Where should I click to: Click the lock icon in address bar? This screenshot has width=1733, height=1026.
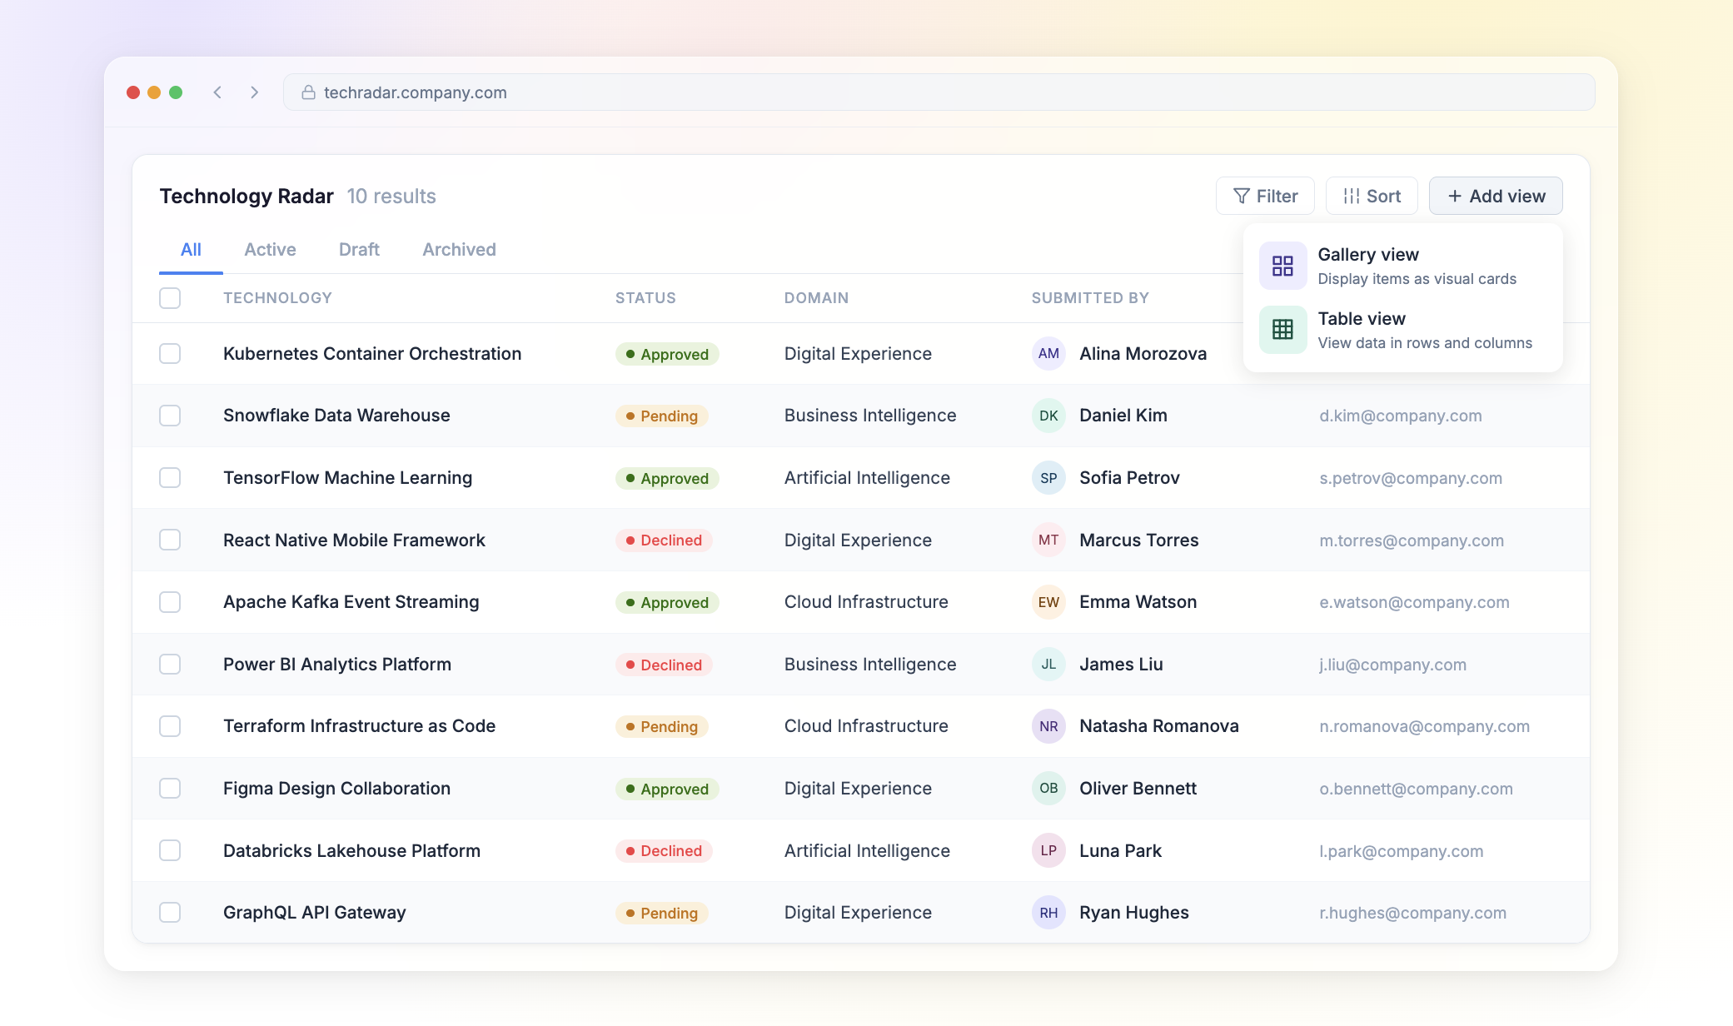pos(308,92)
